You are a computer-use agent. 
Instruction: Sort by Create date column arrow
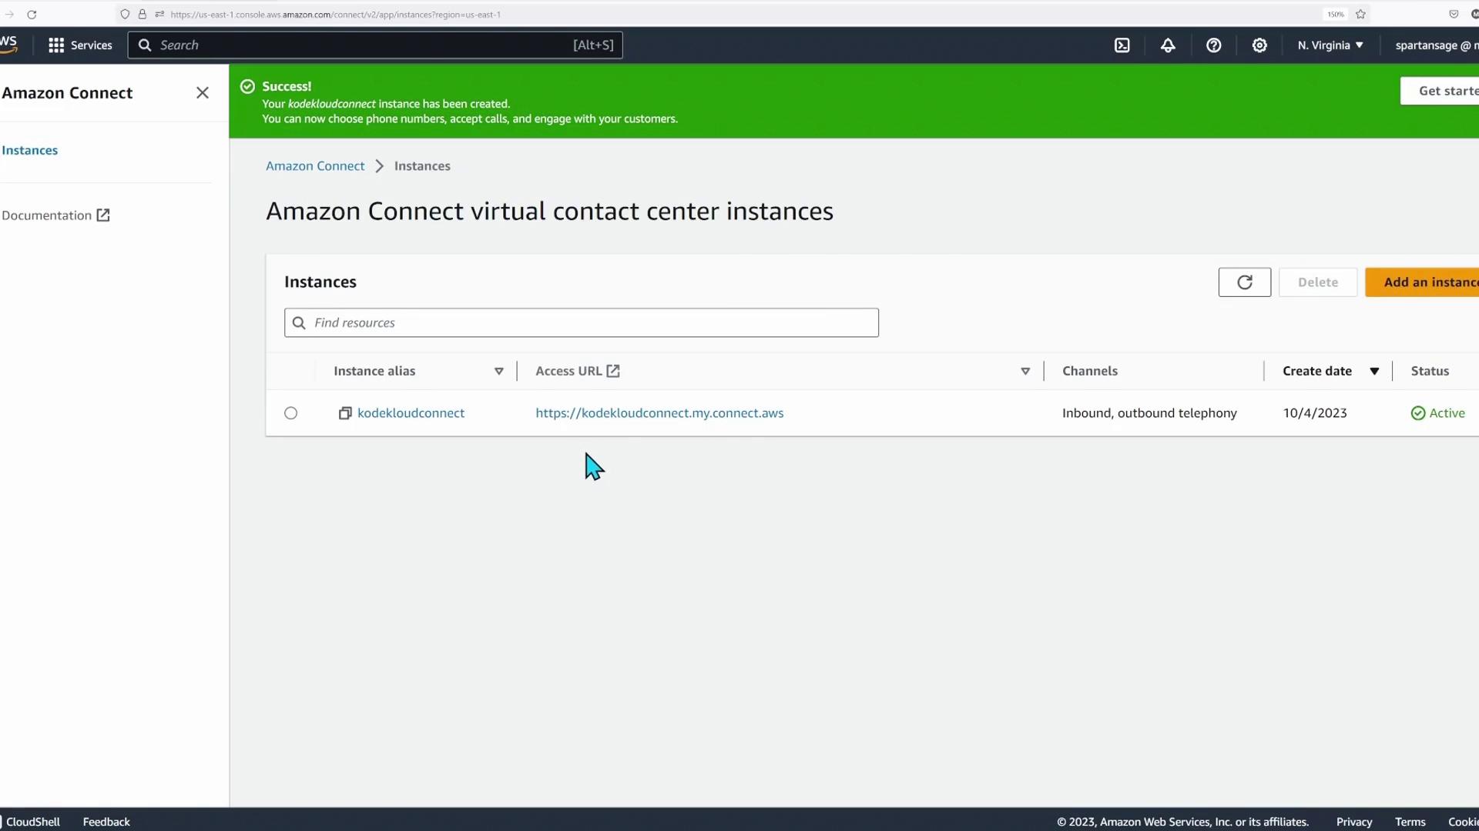(x=1374, y=371)
